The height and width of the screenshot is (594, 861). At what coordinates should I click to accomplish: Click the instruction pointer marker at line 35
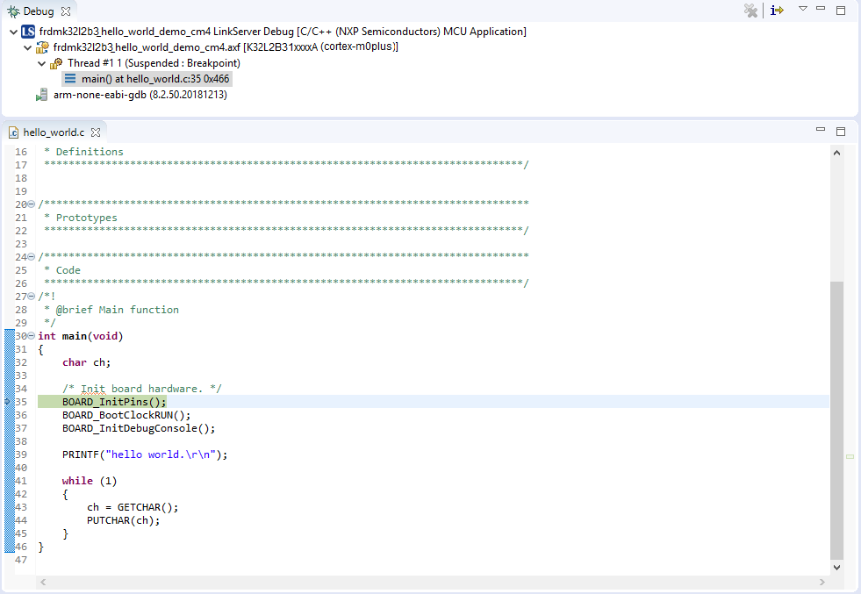point(8,402)
